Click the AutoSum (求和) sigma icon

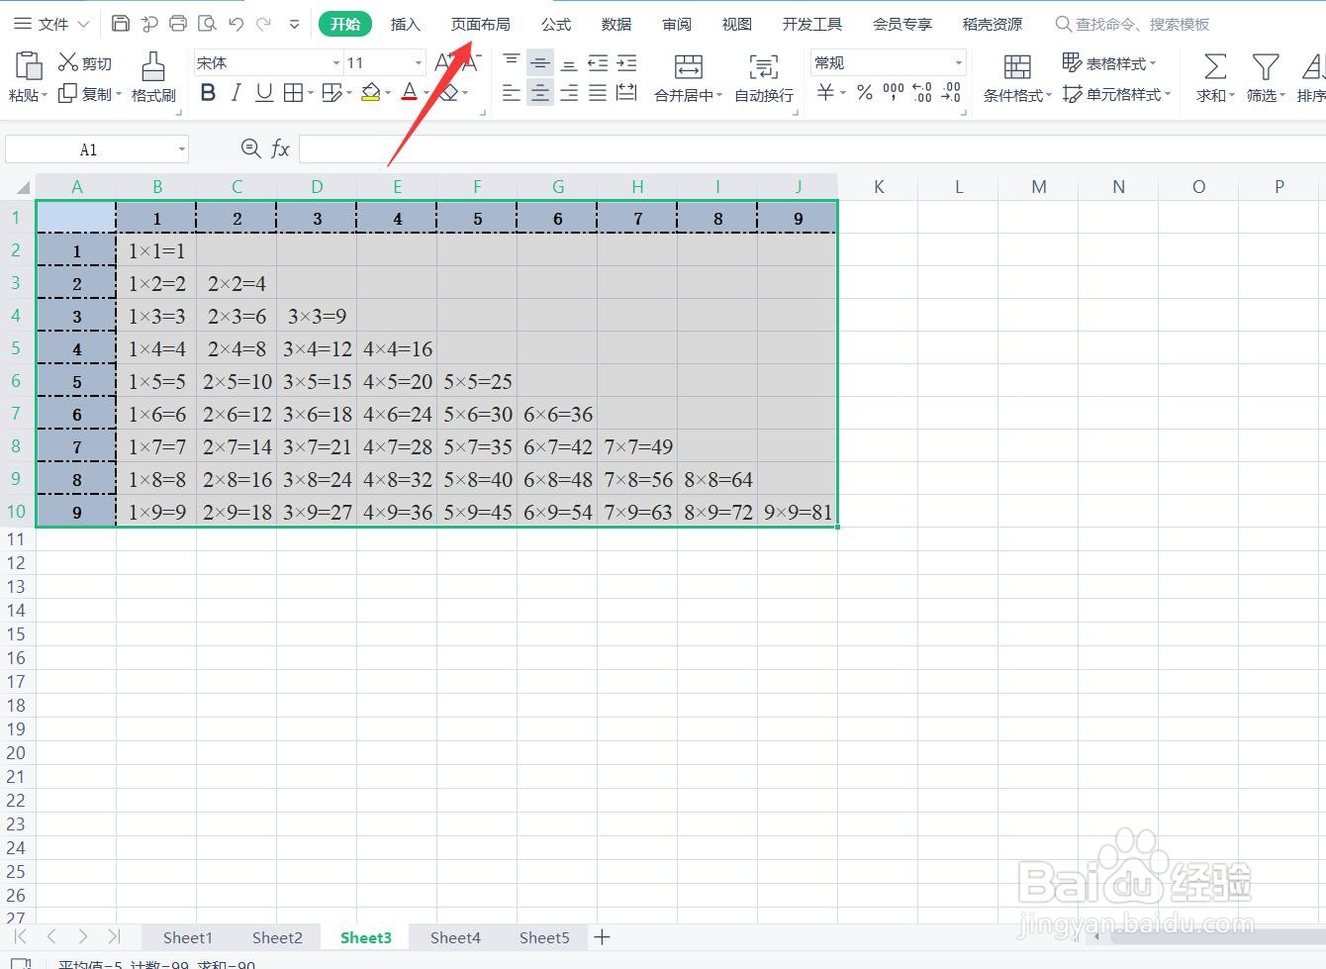pyautogui.click(x=1215, y=67)
